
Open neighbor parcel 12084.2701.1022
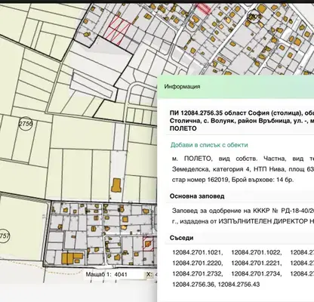pyautogui.click(x=257, y=252)
